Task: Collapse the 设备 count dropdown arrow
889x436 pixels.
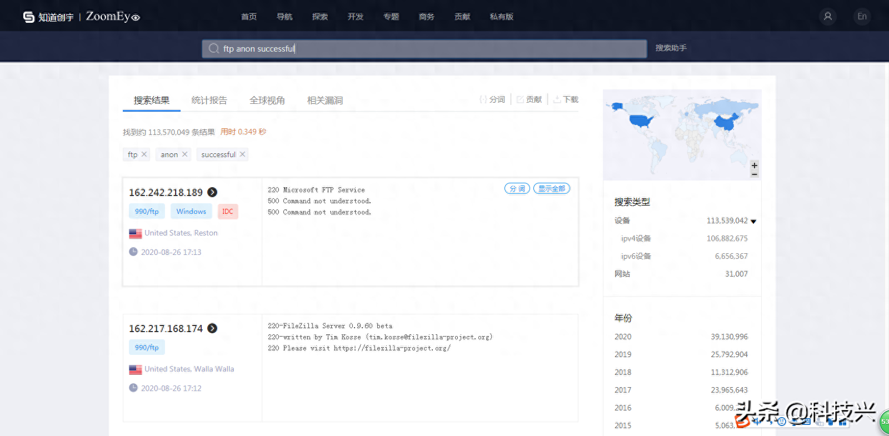Action: pos(753,221)
